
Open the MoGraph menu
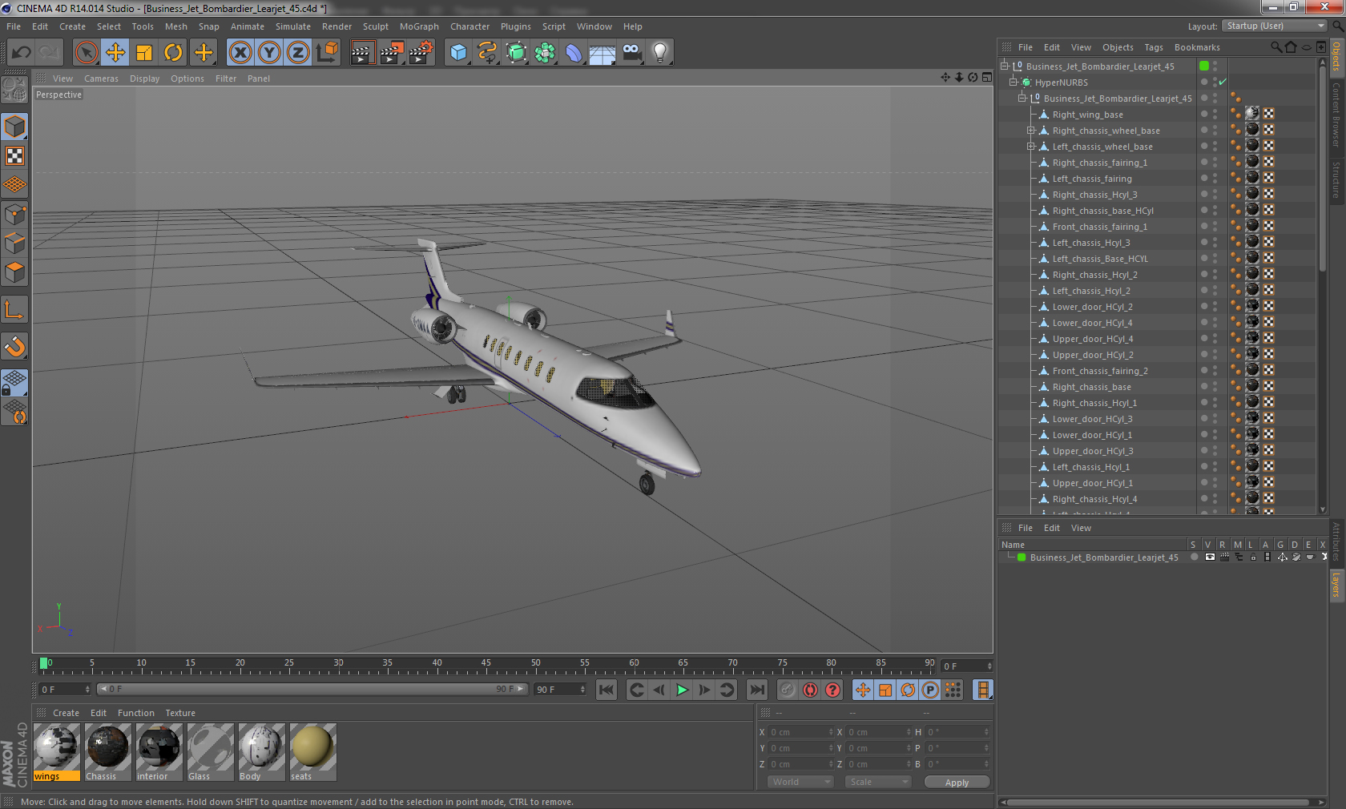click(419, 26)
